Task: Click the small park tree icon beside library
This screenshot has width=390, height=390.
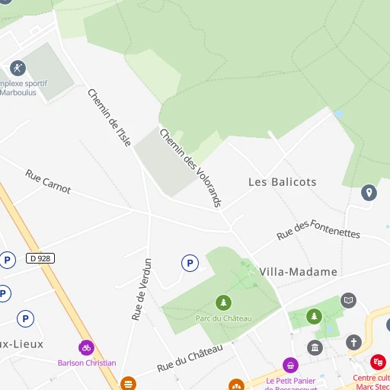Action: (314, 316)
